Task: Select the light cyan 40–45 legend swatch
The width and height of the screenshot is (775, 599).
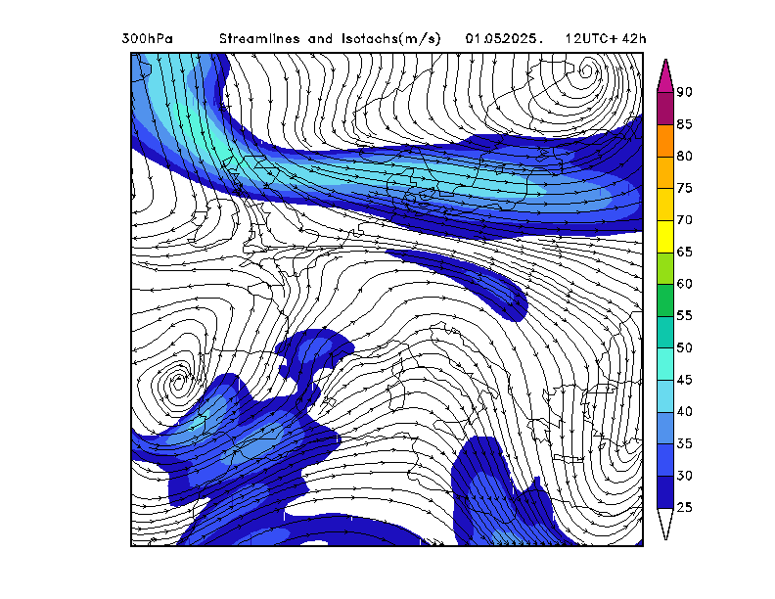Action: coord(665,395)
